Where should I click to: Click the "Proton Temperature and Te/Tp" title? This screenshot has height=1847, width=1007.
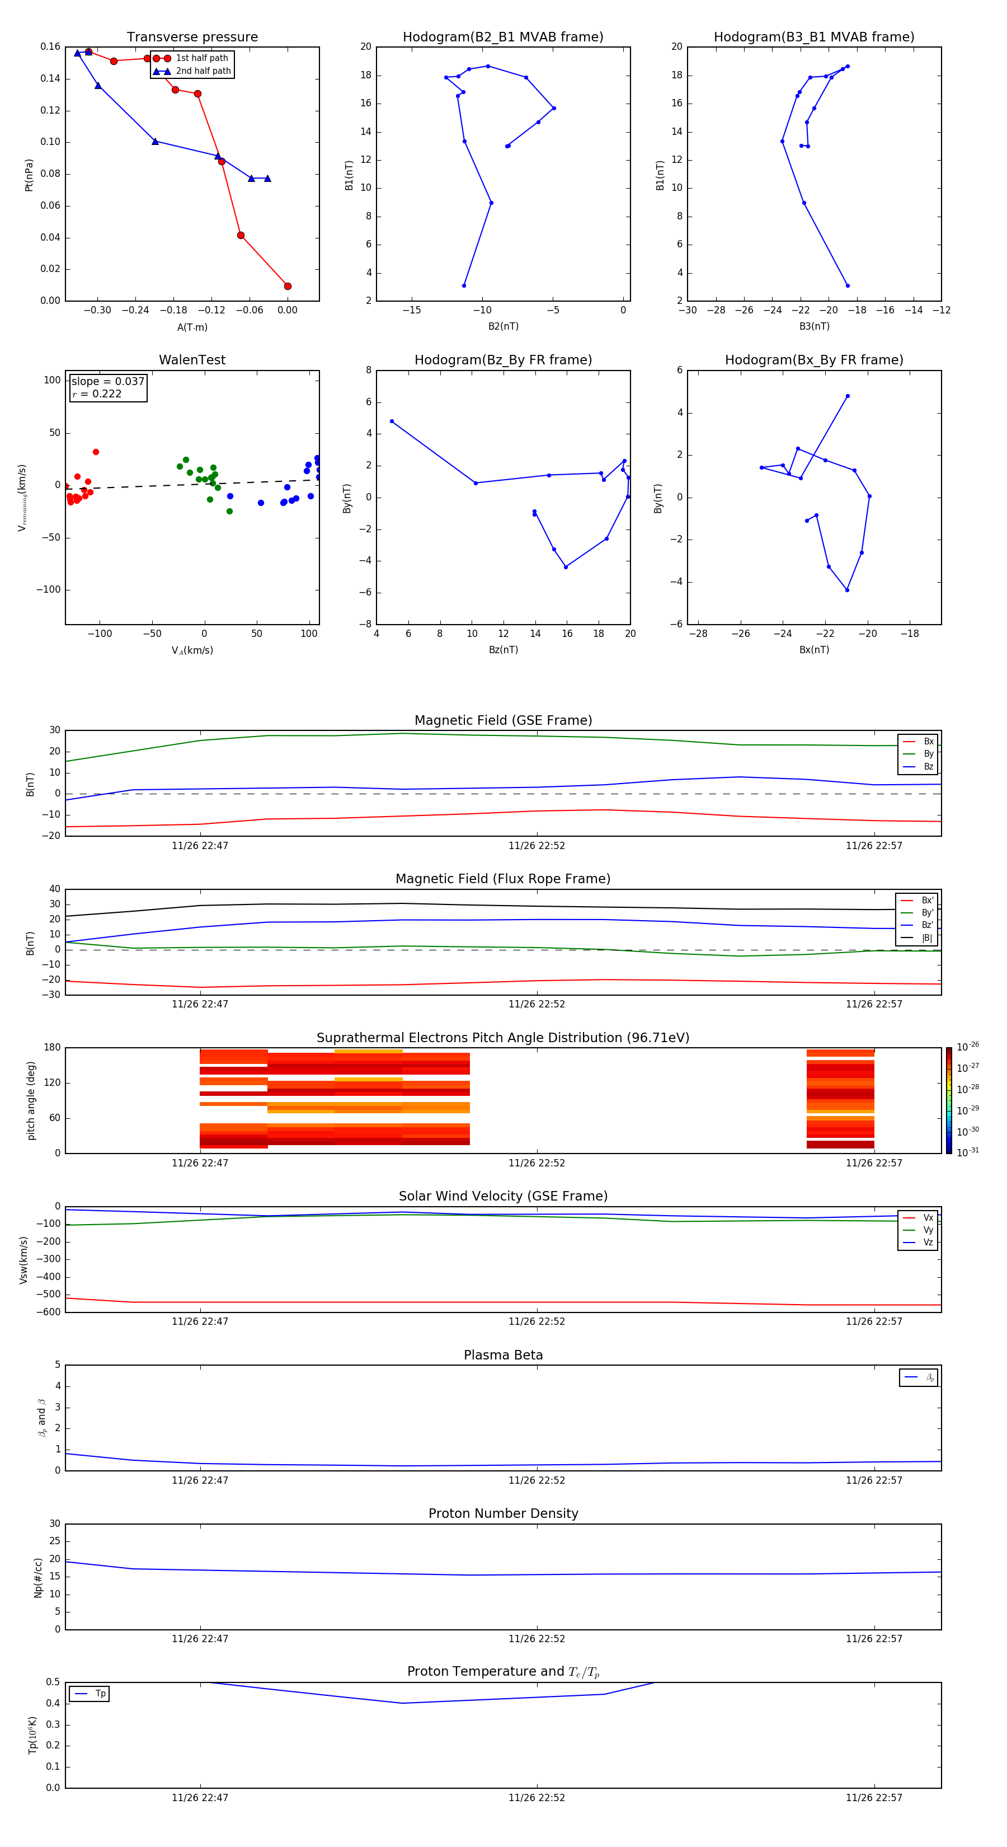coord(503,1671)
